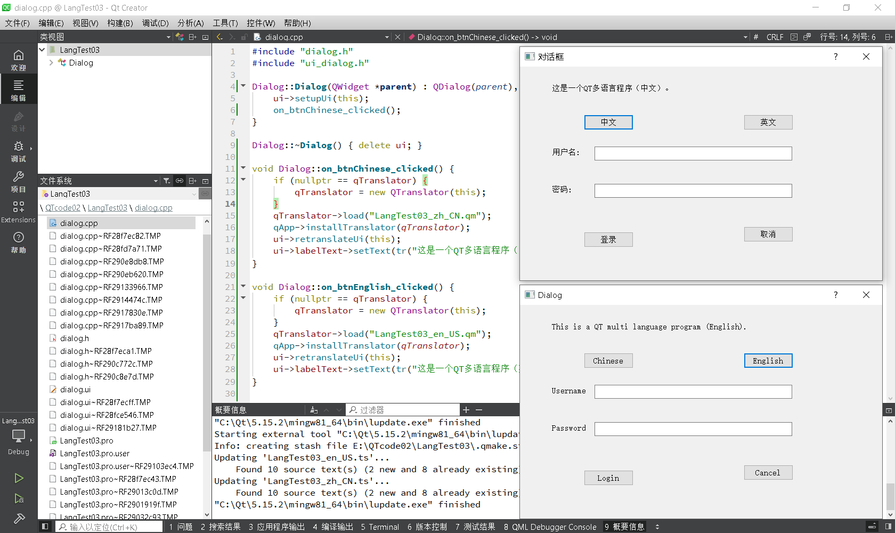This screenshot has width=895, height=533.
Task: Open Help mode in sidebar
Action: click(18, 242)
